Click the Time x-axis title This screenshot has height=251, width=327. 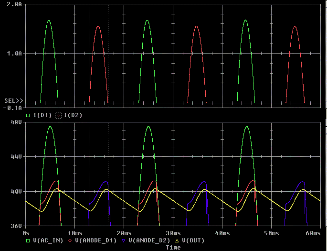pyautogui.click(x=173, y=248)
